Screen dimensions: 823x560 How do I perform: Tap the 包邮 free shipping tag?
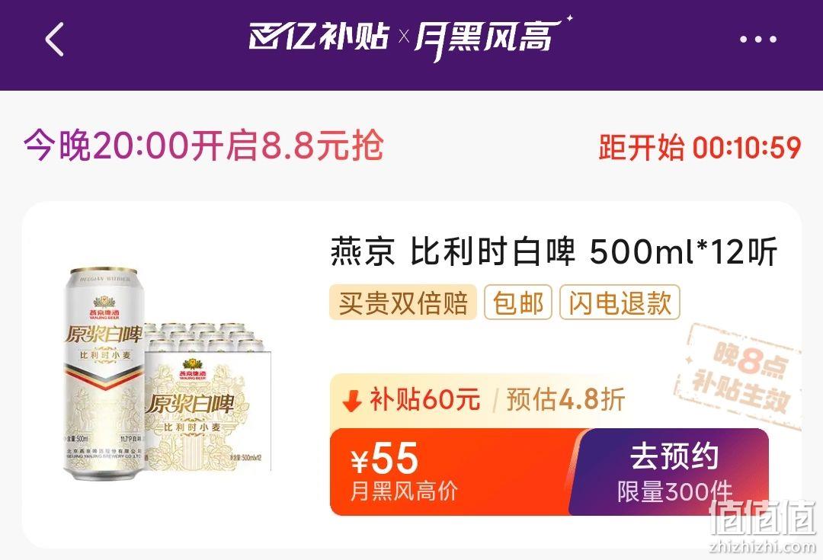pyautogui.click(x=517, y=302)
